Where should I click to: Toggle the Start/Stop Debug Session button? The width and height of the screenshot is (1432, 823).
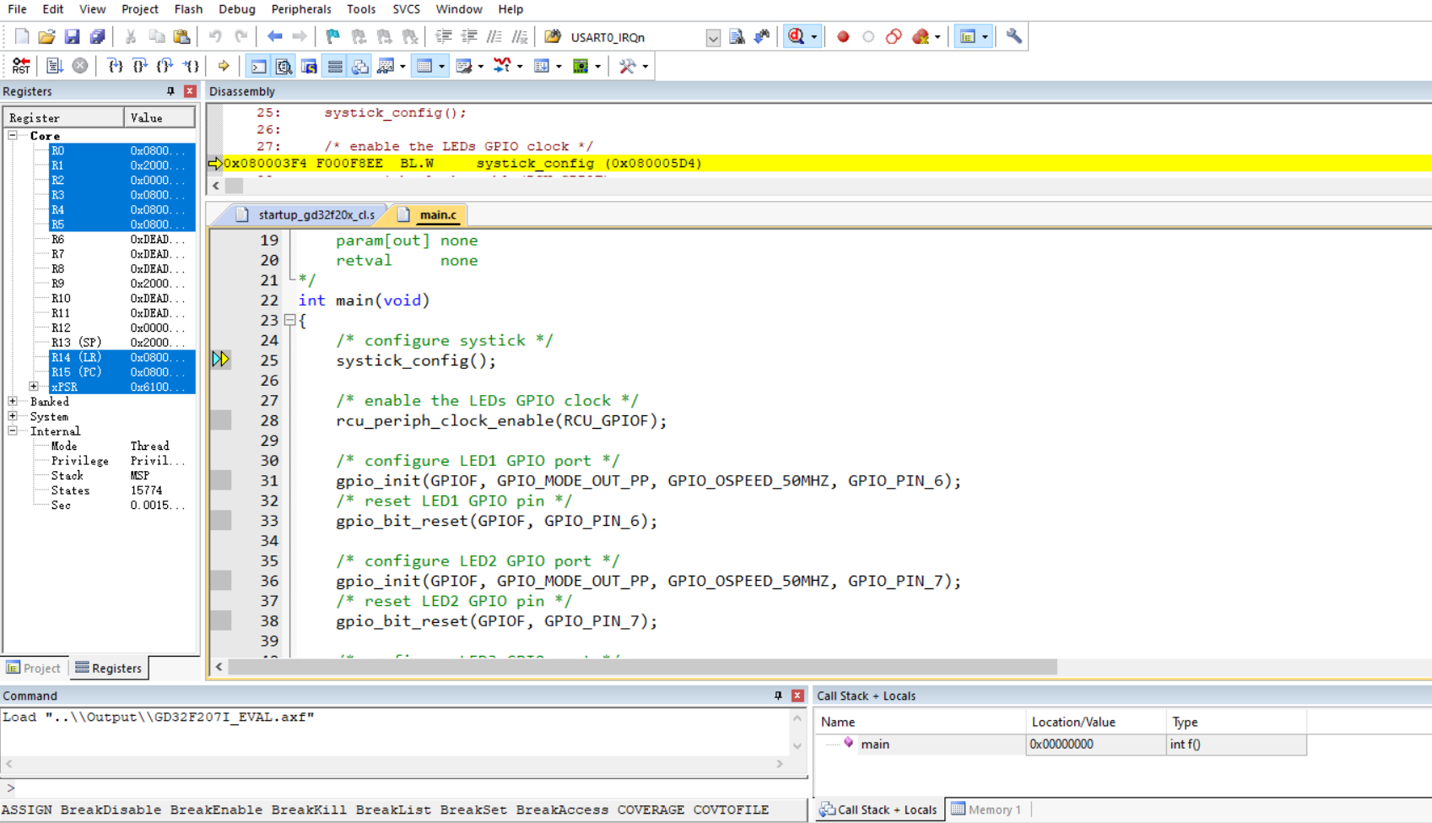point(796,36)
